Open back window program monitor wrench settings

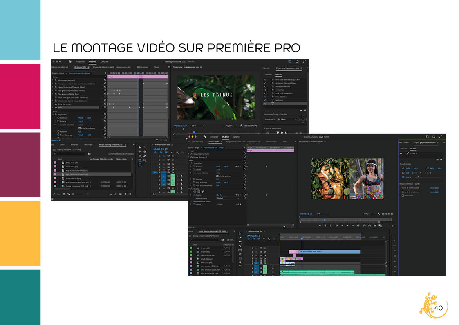[242, 126]
